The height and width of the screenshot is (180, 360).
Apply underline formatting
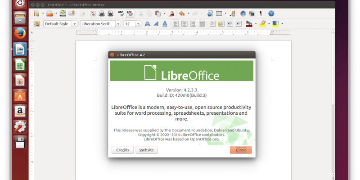click(165, 24)
